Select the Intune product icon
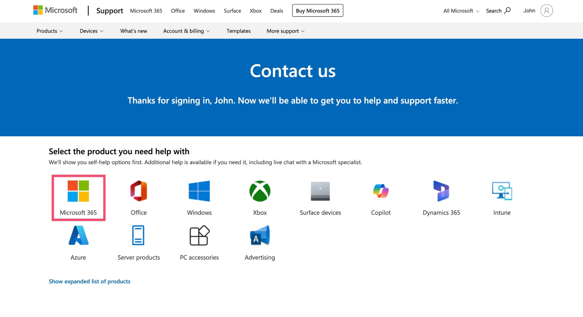 (x=502, y=191)
